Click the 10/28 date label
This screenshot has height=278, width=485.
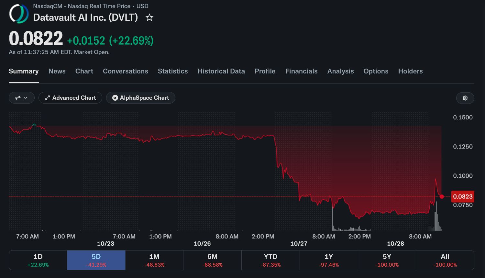395,243
